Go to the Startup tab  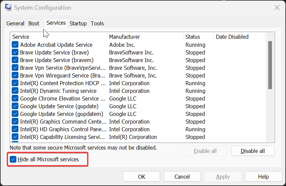point(78,23)
